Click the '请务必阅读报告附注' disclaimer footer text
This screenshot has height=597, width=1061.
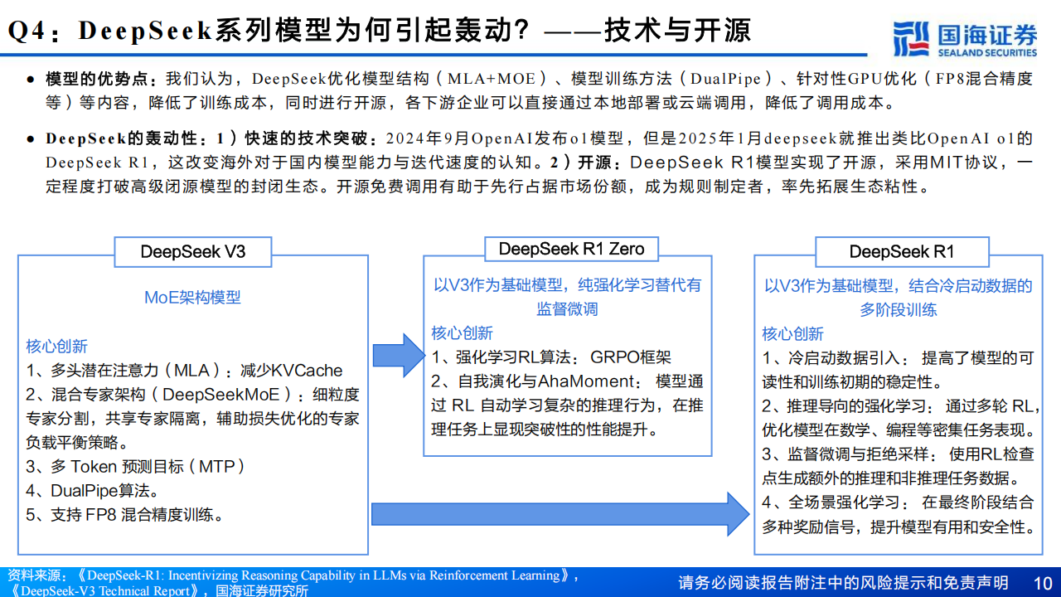[x=843, y=581]
